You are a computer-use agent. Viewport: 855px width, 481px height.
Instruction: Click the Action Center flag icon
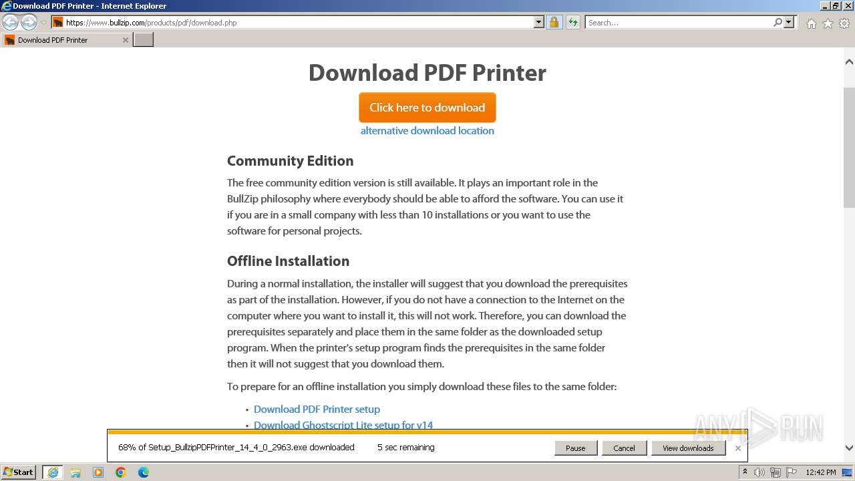click(791, 472)
